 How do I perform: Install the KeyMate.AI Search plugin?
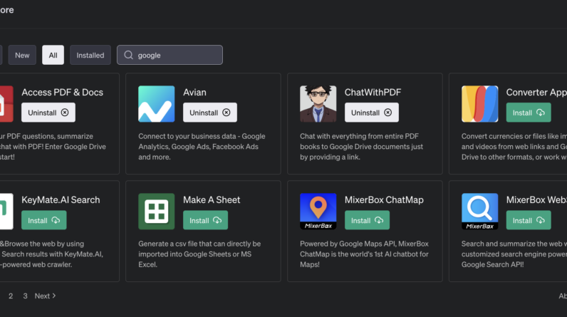[43, 220]
